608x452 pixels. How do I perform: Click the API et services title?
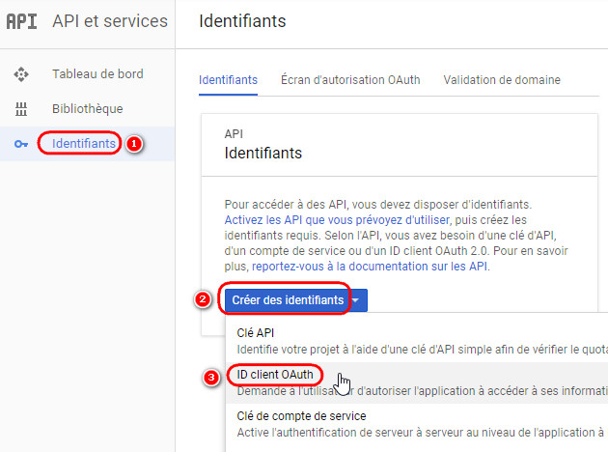pyautogui.click(x=109, y=21)
